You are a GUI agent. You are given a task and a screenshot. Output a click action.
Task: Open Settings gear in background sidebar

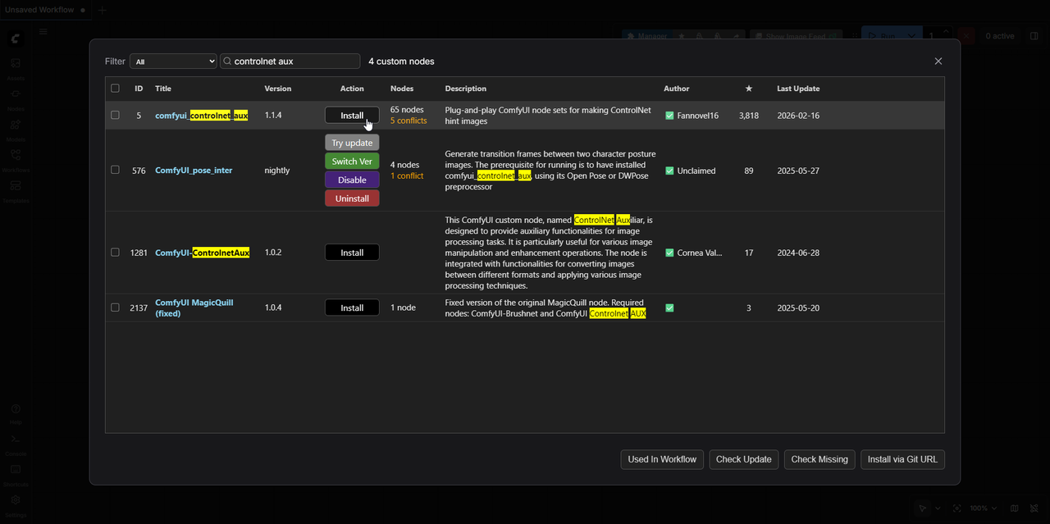click(x=16, y=504)
